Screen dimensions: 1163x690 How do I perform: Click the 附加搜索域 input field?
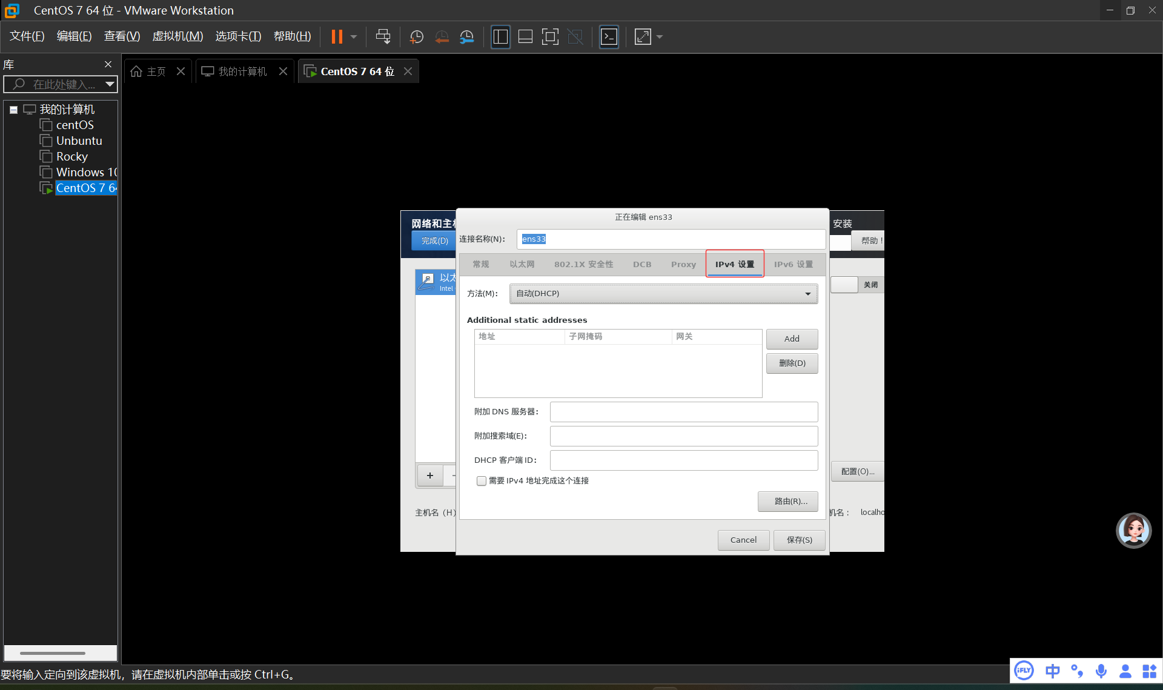[x=684, y=436]
